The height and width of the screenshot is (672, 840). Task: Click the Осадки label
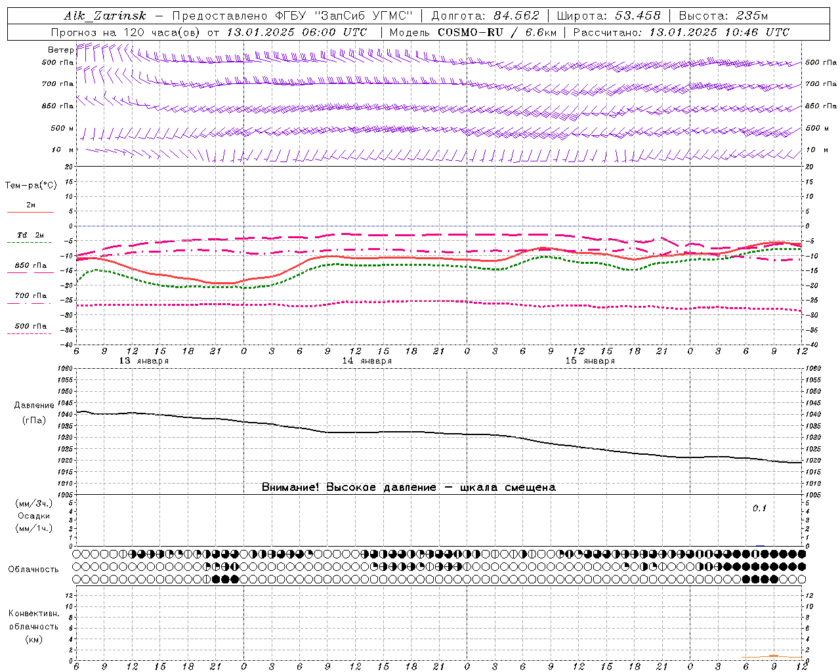(34, 516)
